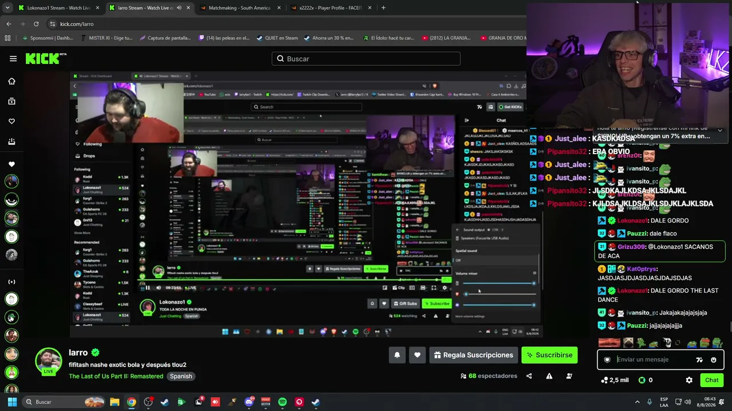The width and height of the screenshot is (732, 411).
Task: Expand the pinned chat message chevron
Action: (720, 131)
